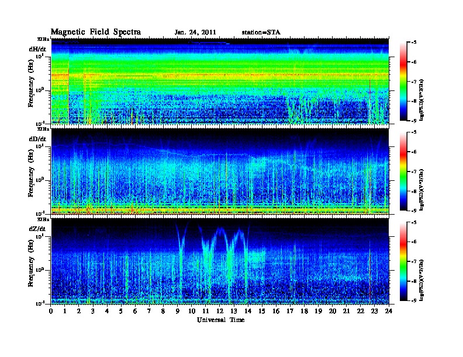
Task: Click hour 10 on the time axis
Action: point(192,311)
